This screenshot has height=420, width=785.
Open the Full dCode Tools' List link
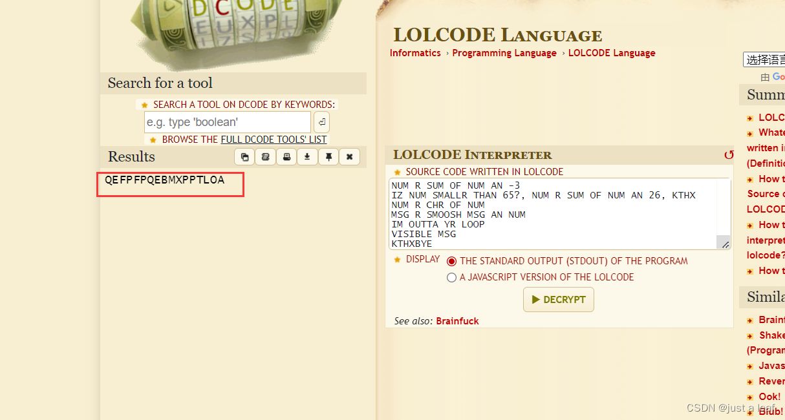pos(274,140)
